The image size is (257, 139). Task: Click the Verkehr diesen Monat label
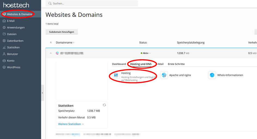tap(72, 117)
